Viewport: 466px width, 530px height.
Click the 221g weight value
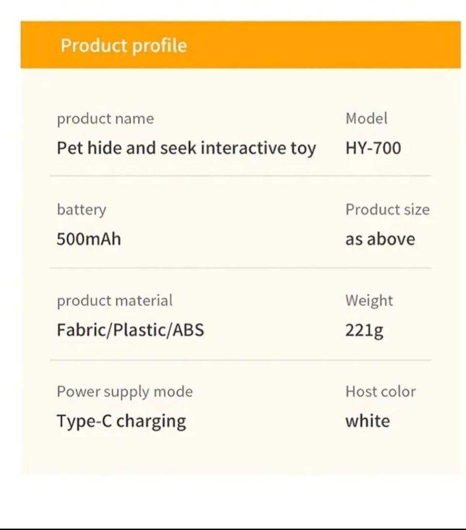point(365,330)
